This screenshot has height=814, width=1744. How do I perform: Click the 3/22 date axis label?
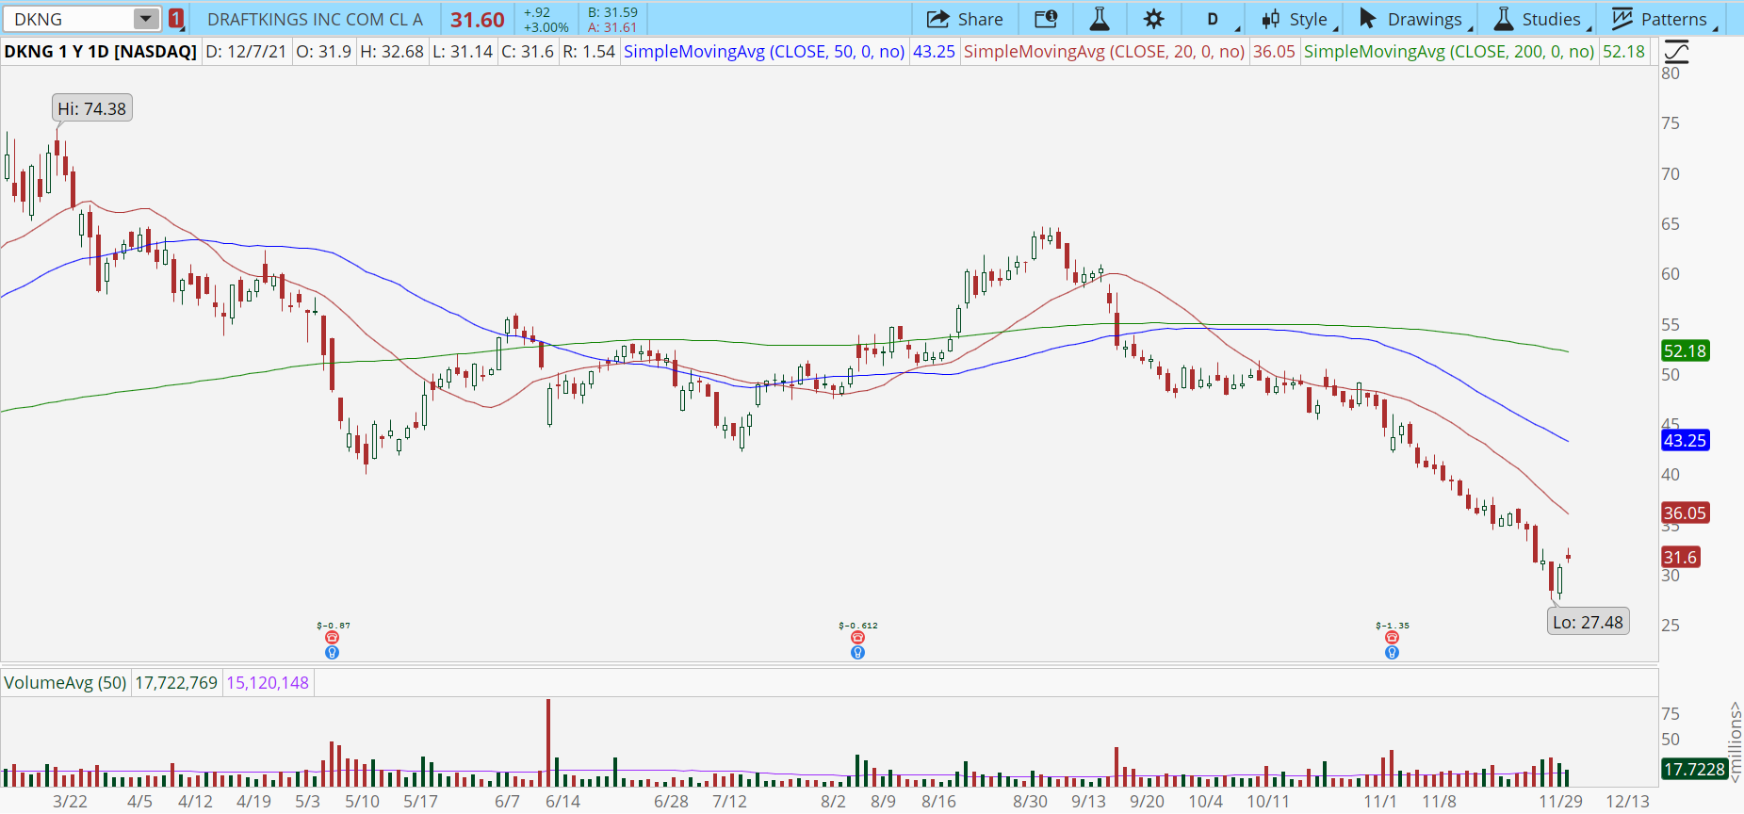coord(70,802)
